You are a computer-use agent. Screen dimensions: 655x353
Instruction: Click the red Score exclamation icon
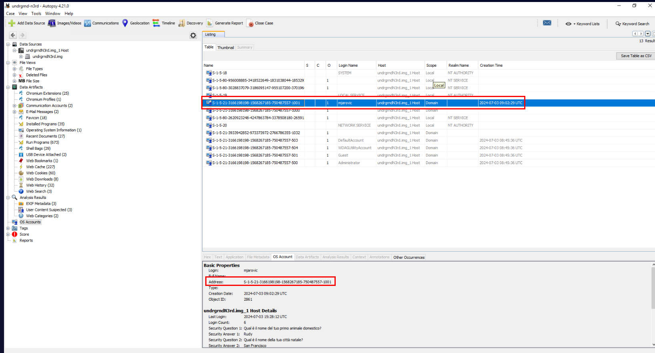coord(14,234)
